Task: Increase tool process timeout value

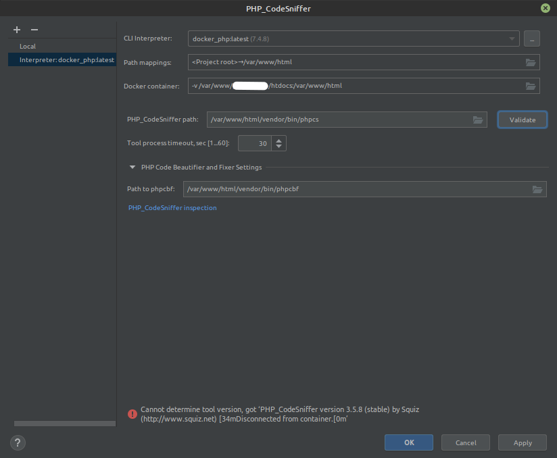Action: coord(279,141)
